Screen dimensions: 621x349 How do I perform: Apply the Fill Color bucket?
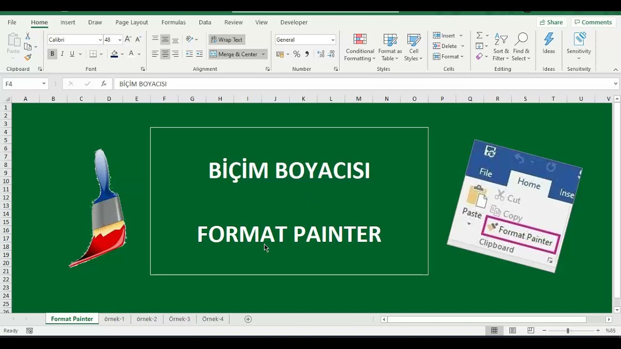pyautogui.click(x=114, y=54)
